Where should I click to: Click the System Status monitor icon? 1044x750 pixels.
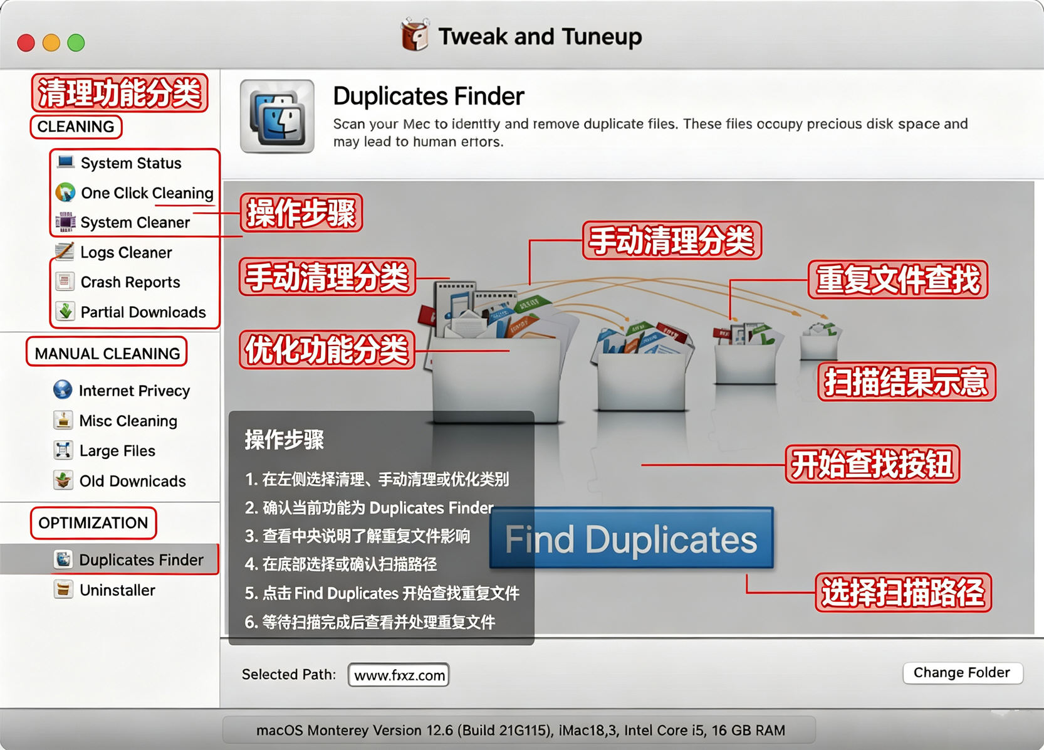[66, 162]
